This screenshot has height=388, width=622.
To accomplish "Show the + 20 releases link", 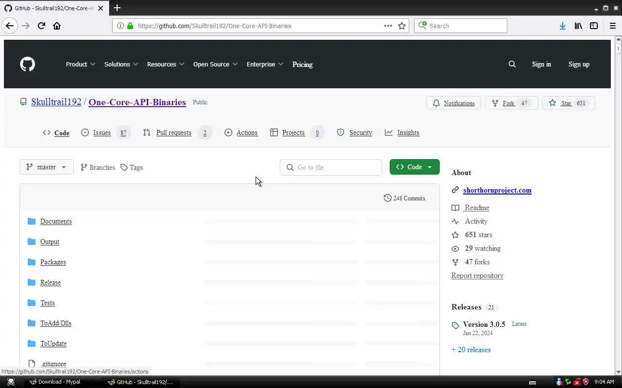I will point(471,350).
